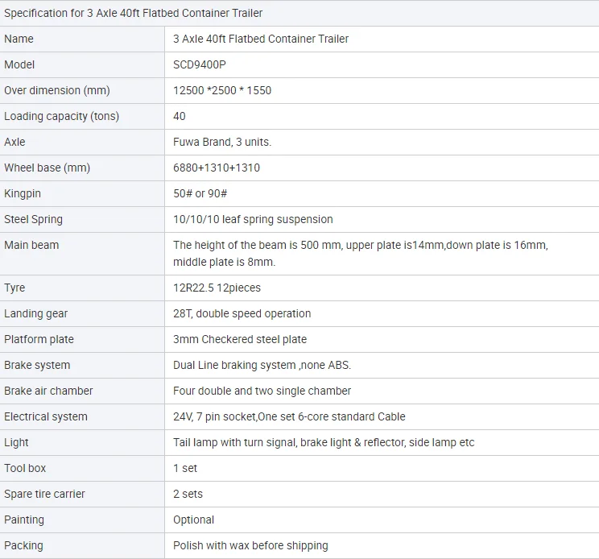Click the Painting value 'Optional'
Screen dimensions: 599x559
193,520
